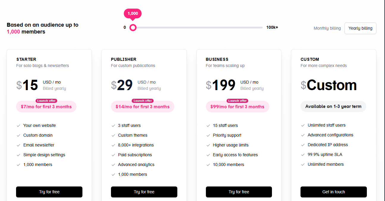
Task: Click the Available on 1-3 year term pill
Action: (333, 106)
